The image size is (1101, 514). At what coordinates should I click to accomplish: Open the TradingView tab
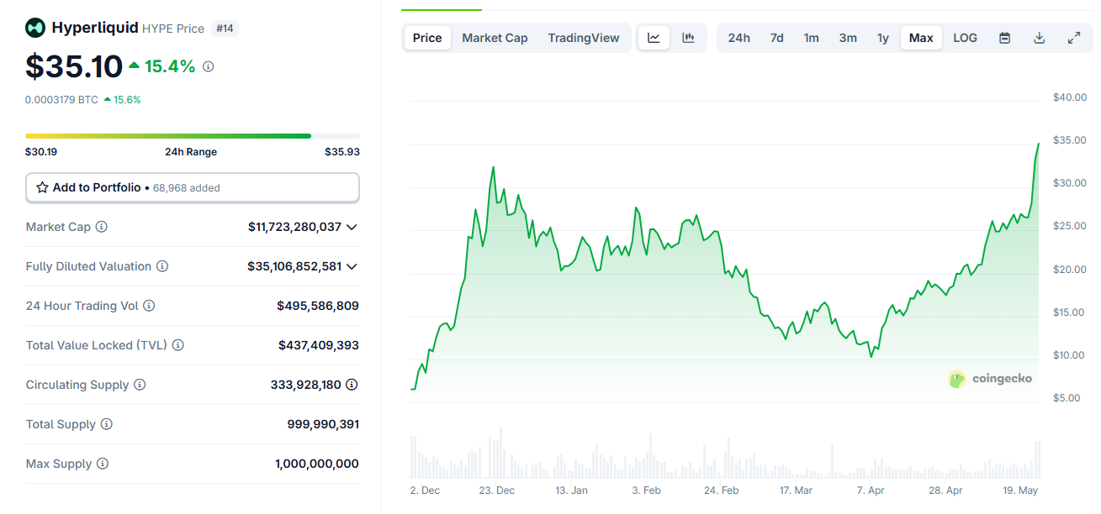click(583, 38)
